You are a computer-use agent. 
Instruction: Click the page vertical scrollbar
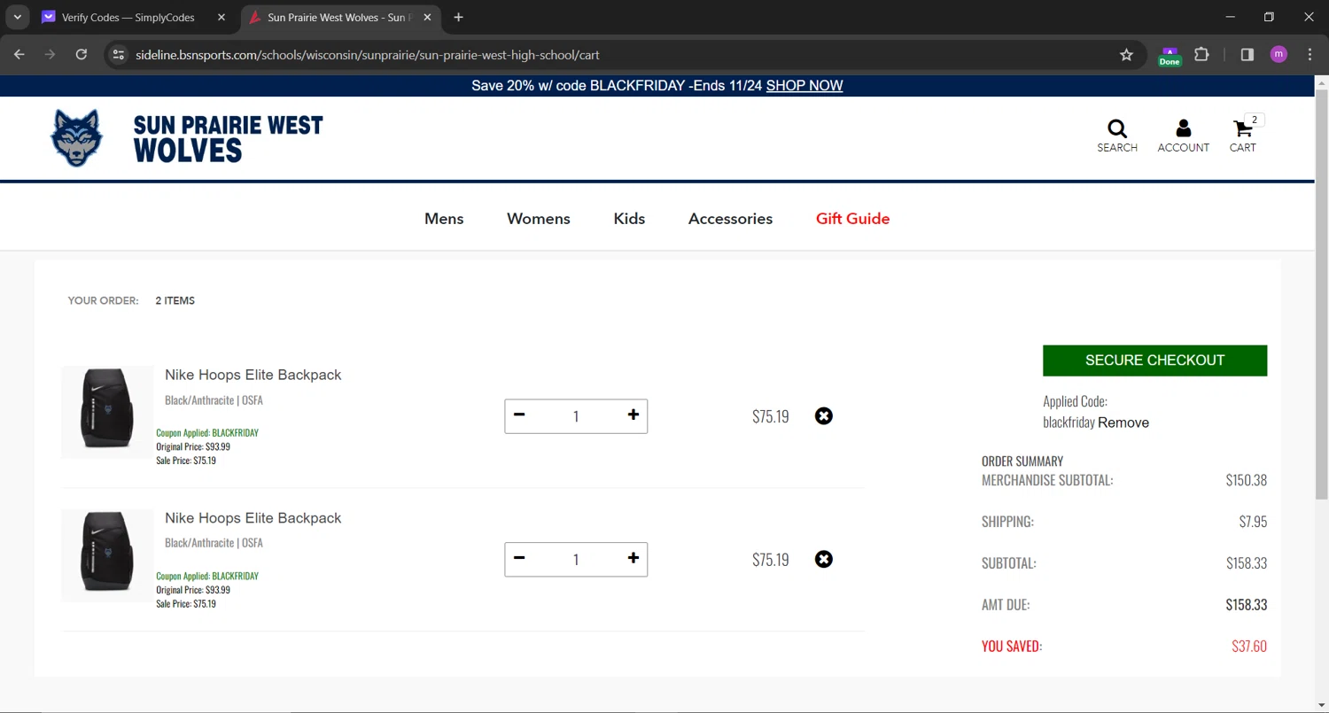click(1322, 292)
